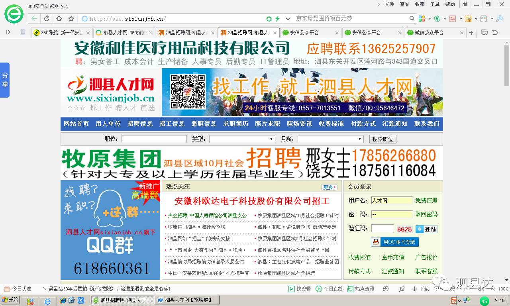Open the colorful extensions grid icon
Image resolution: width=510 pixels, height=306 pixels.
[x=422, y=18]
